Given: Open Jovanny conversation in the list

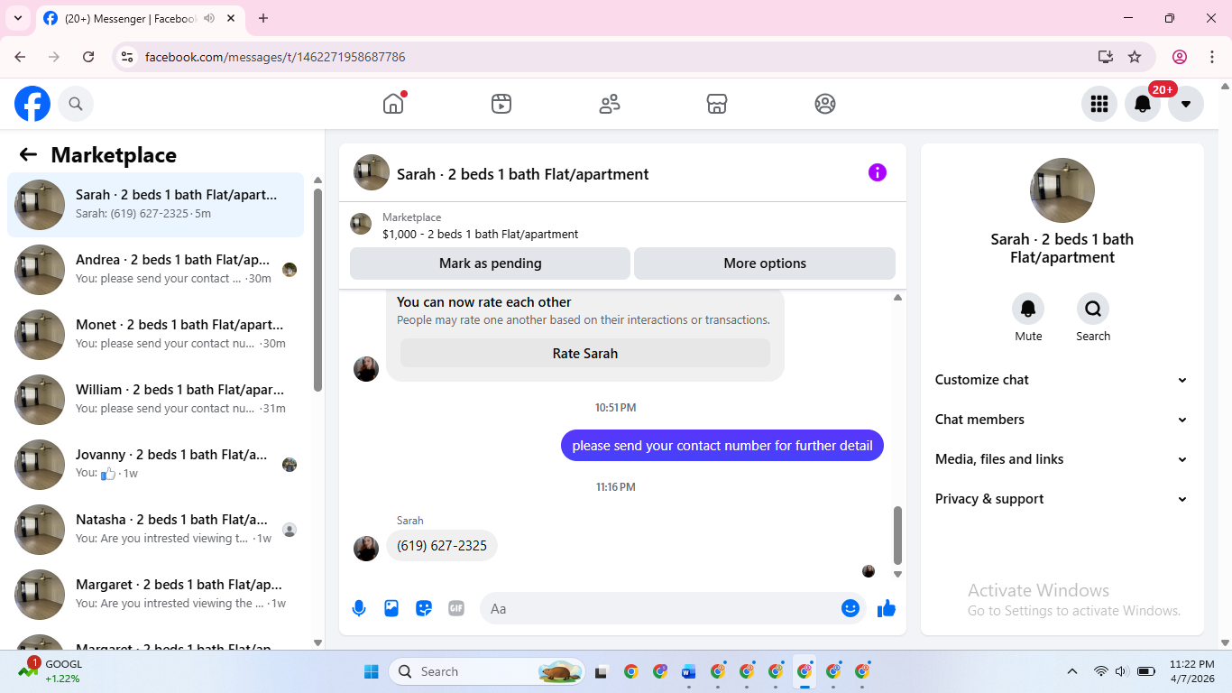Looking at the screenshot, I should 156,465.
